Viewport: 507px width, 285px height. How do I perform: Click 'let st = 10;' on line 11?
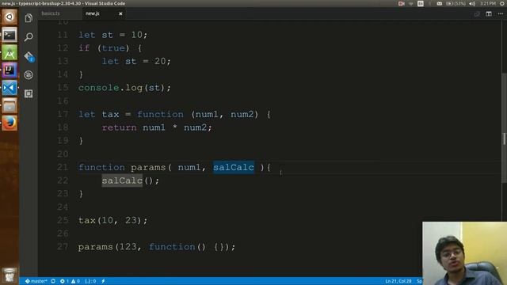(112, 35)
